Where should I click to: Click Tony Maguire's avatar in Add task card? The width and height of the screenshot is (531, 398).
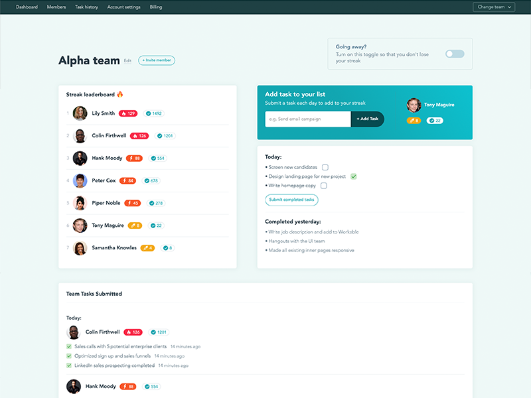(x=414, y=105)
